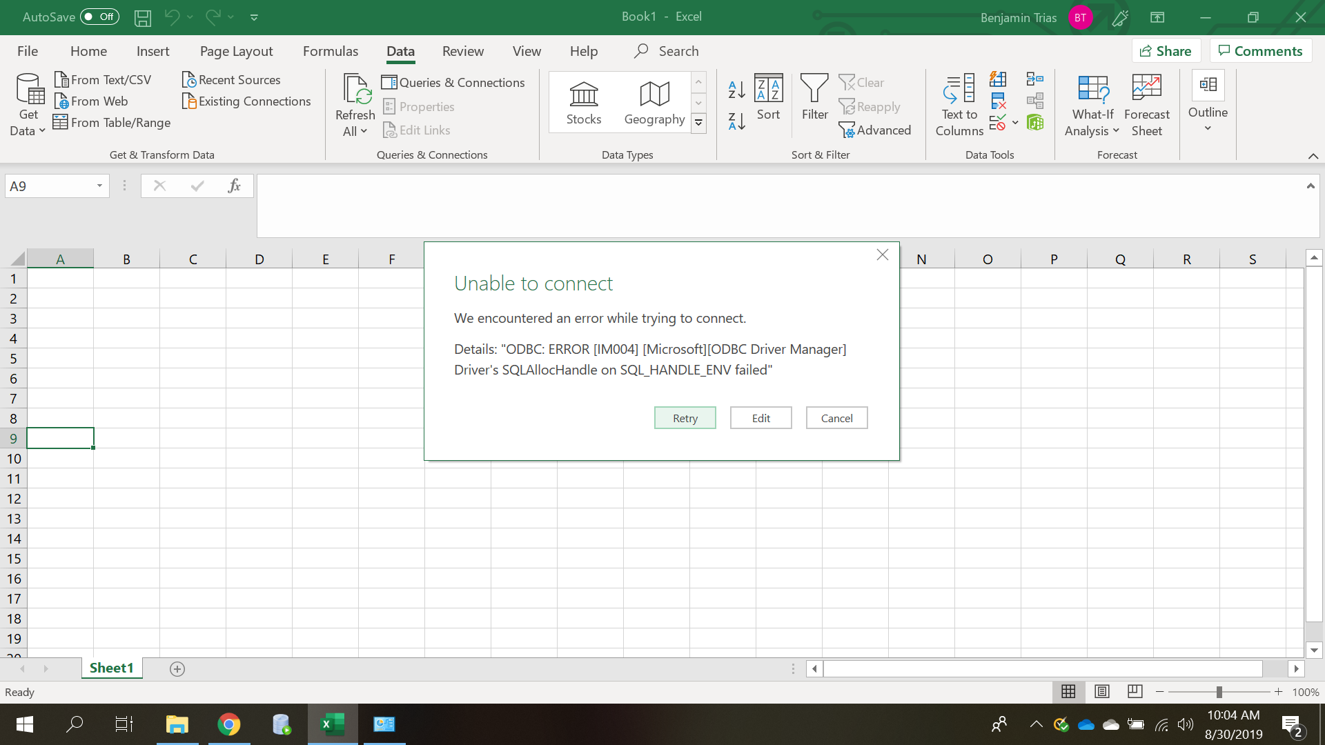The width and height of the screenshot is (1325, 745).
Task: Open What-If Analysis dropdown
Action: click(x=1092, y=106)
